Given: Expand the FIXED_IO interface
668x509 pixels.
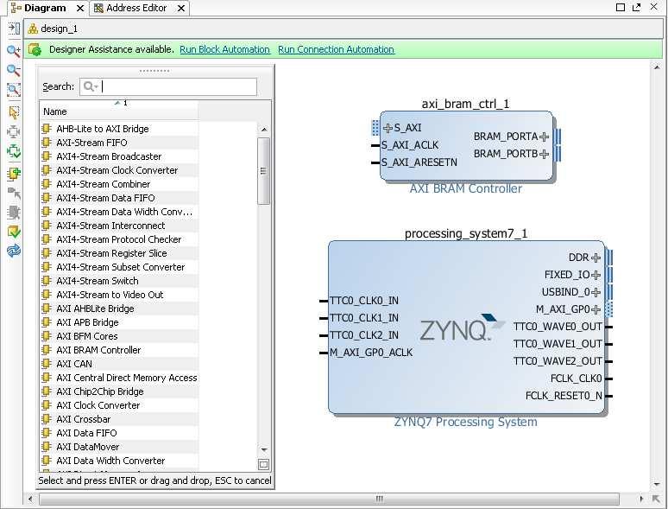Looking at the screenshot, I should (x=596, y=275).
